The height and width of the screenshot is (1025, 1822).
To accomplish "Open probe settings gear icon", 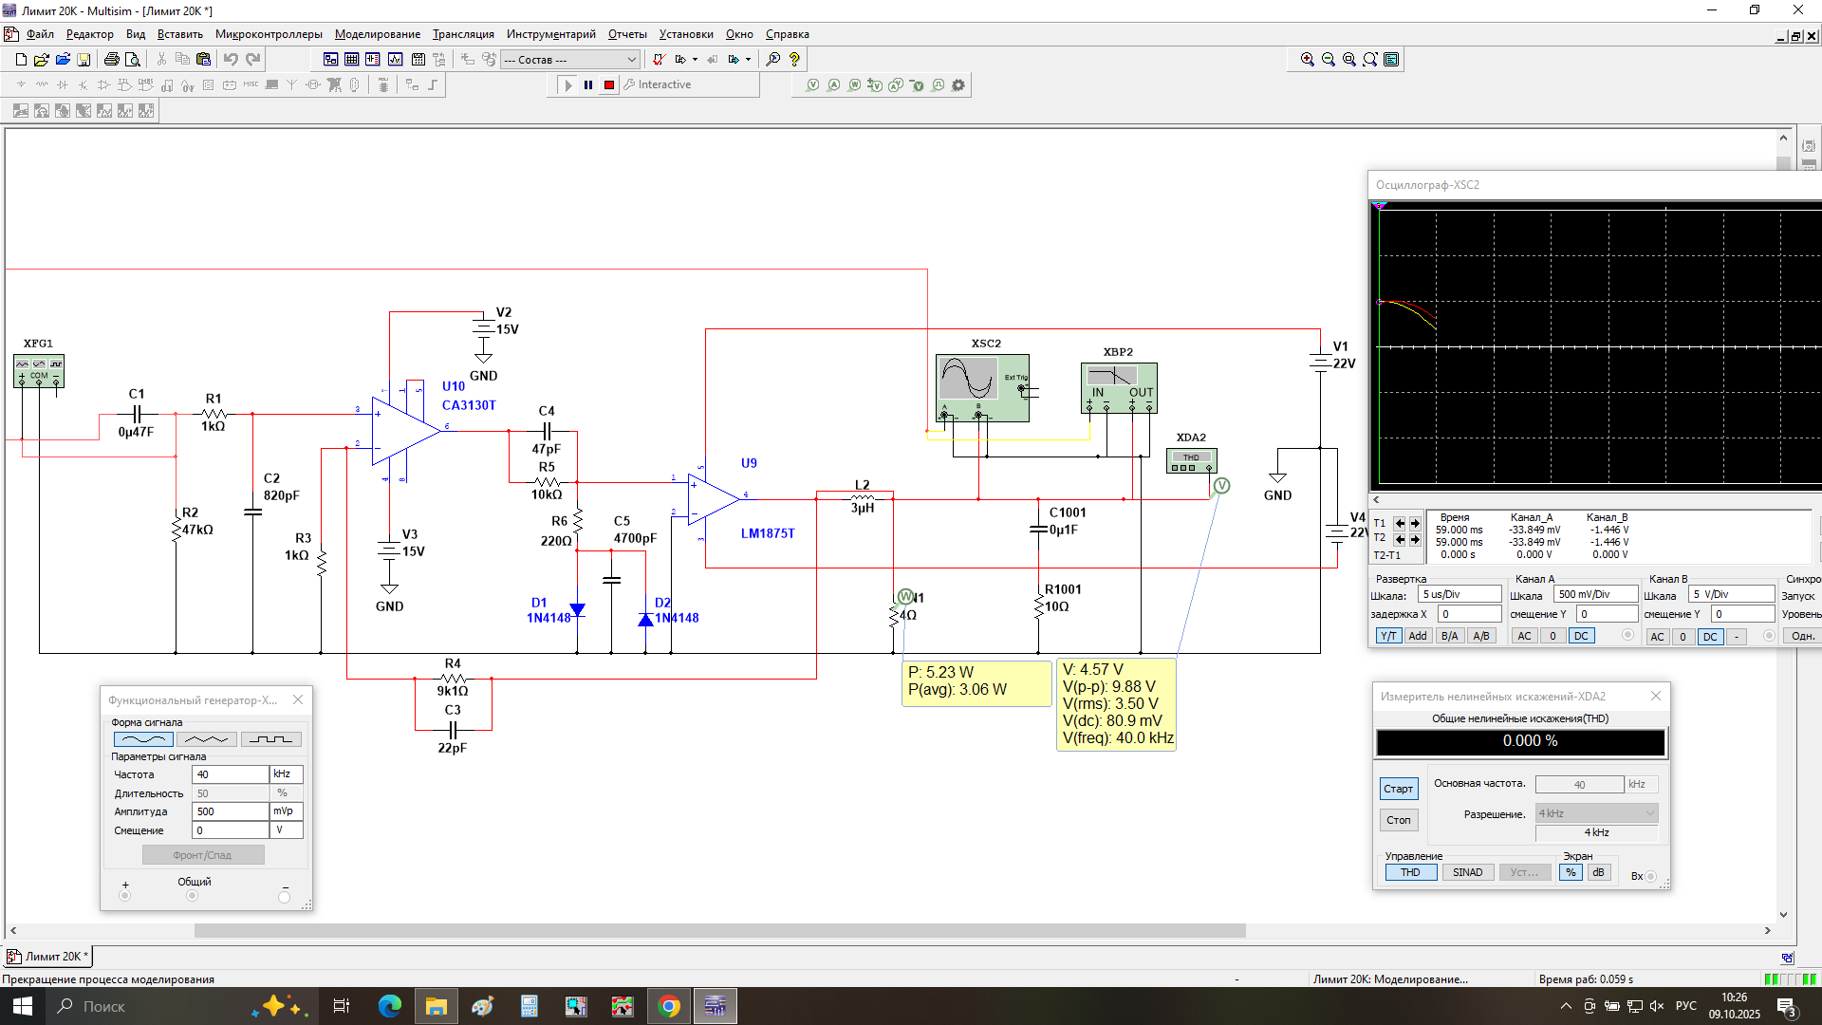I will click(958, 85).
